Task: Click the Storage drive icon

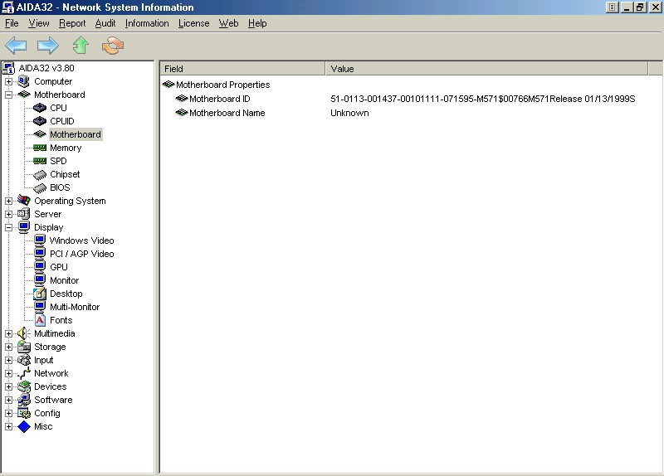Action: pos(24,347)
